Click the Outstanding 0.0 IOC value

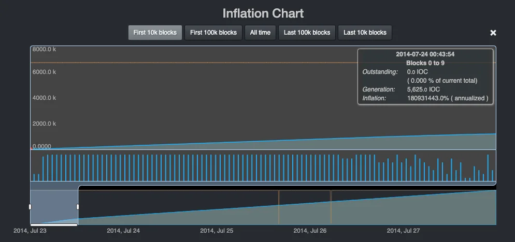tap(417, 72)
